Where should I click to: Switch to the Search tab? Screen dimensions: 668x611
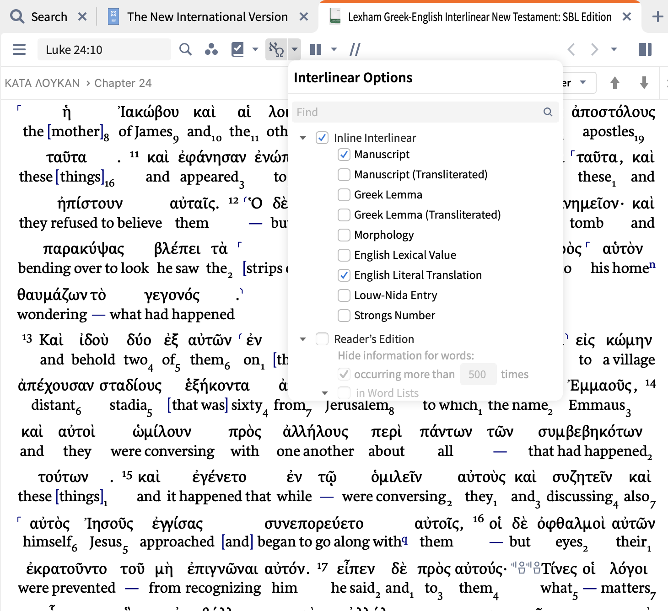pyautogui.click(x=48, y=17)
